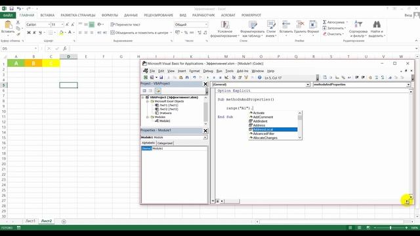The height and width of the screenshot is (236, 420).
Task: Click the insert function fx icon
Action: point(64,49)
